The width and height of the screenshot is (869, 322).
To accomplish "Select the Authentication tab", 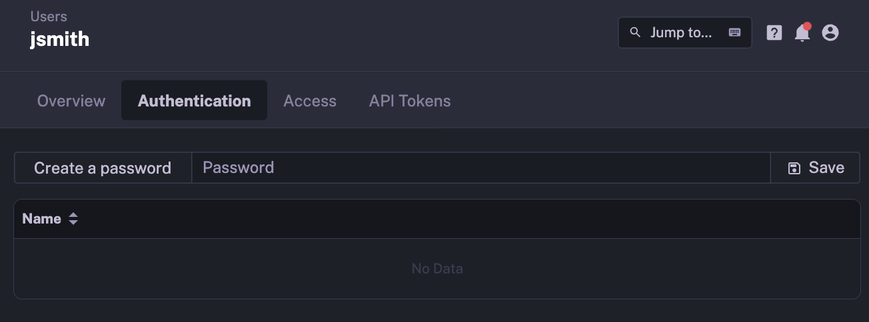I will [x=194, y=101].
